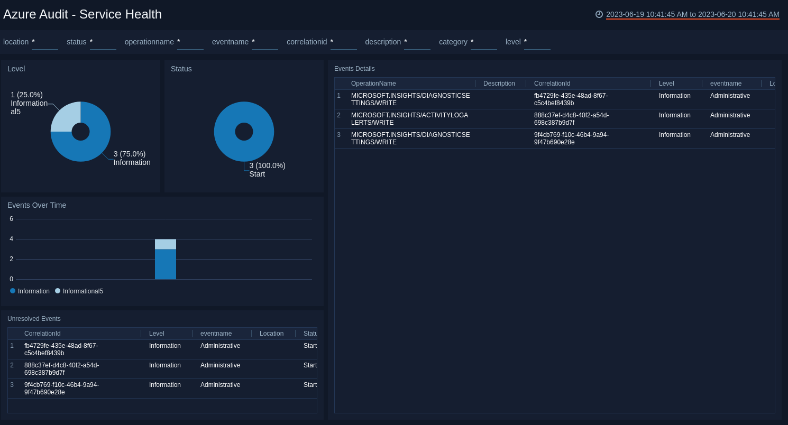788x425 pixels.
Task: Sort Unresolved Events by Level column
Action: 157,334
